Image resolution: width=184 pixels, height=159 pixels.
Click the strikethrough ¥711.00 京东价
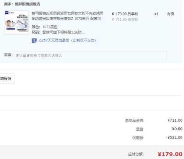(x=125, y=19)
